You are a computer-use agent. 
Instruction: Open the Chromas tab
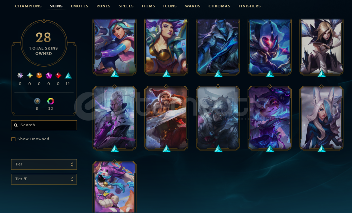tap(219, 6)
